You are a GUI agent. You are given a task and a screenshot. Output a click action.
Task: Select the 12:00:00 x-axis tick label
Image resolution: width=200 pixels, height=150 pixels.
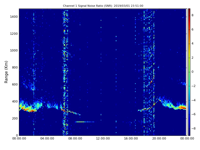tap(103, 138)
